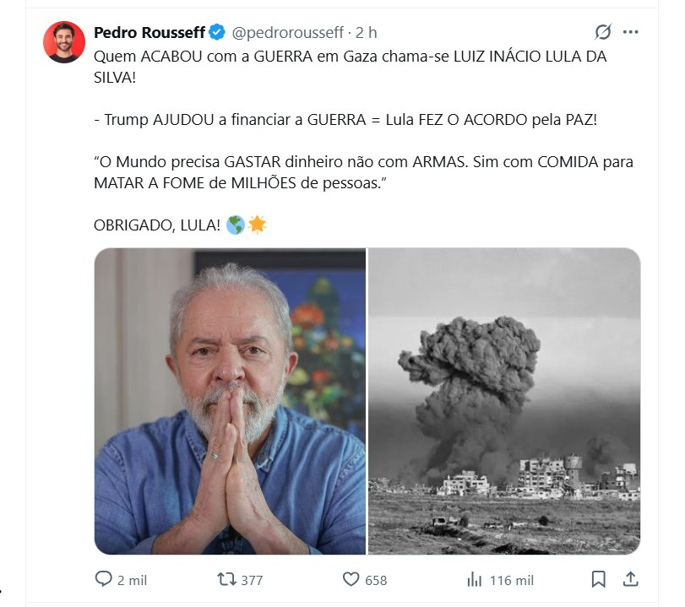Click the reply speech bubble icon
This screenshot has width=685, height=607.
(x=104, y=579)
